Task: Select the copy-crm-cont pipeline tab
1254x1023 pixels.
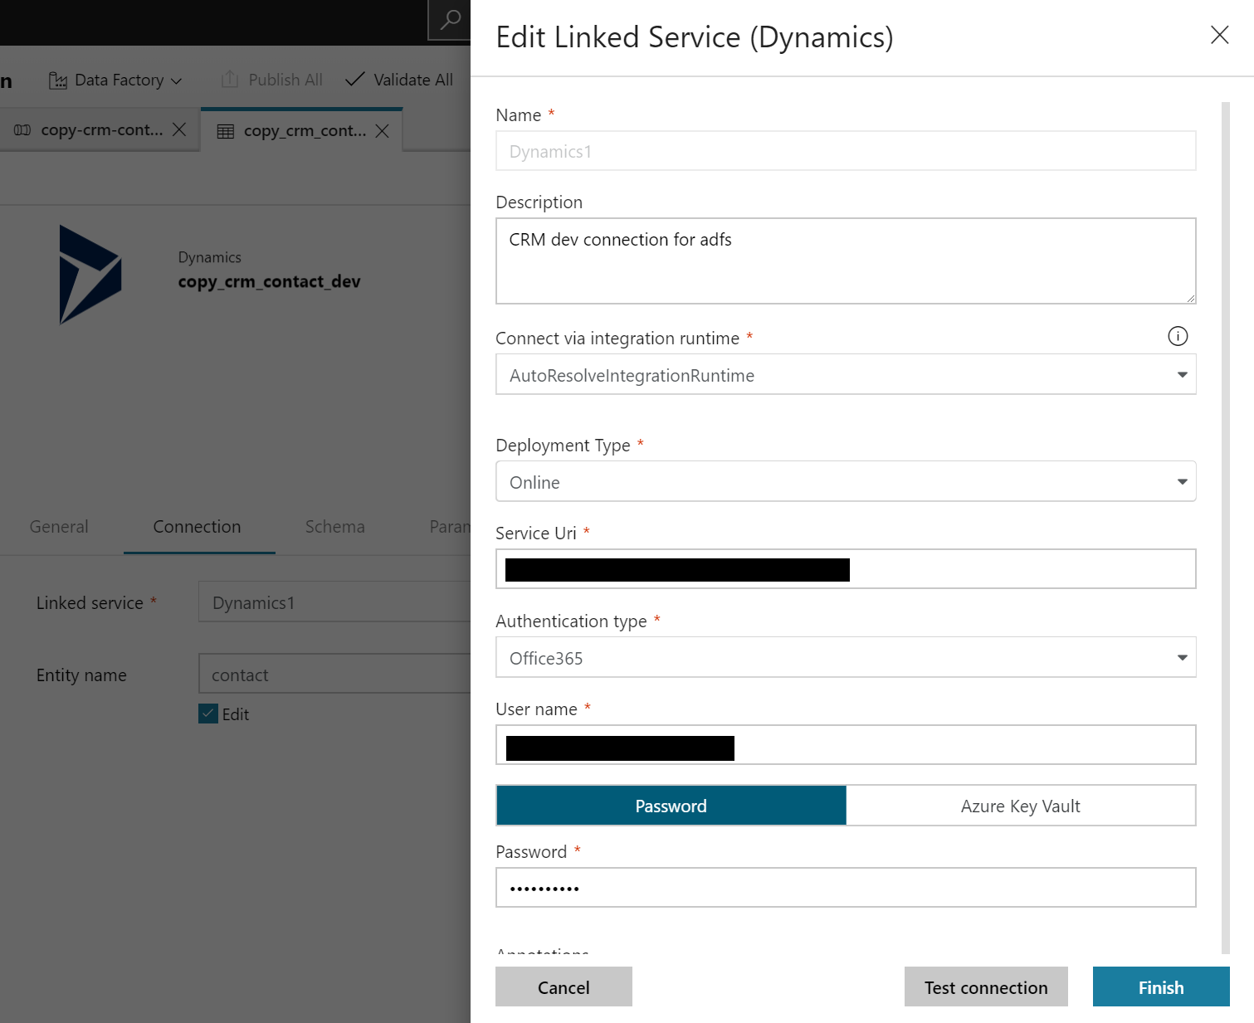Action: [x=100, y=129]
